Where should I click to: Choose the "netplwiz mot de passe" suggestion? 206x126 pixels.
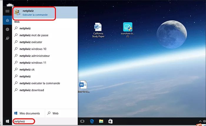coord(34,35)
